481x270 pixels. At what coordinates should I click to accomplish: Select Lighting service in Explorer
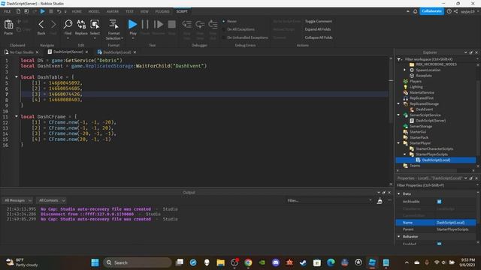click(x=416, y=87)
